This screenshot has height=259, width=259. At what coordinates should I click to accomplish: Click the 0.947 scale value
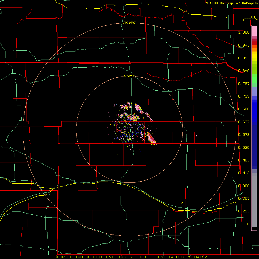click(244, 45)
